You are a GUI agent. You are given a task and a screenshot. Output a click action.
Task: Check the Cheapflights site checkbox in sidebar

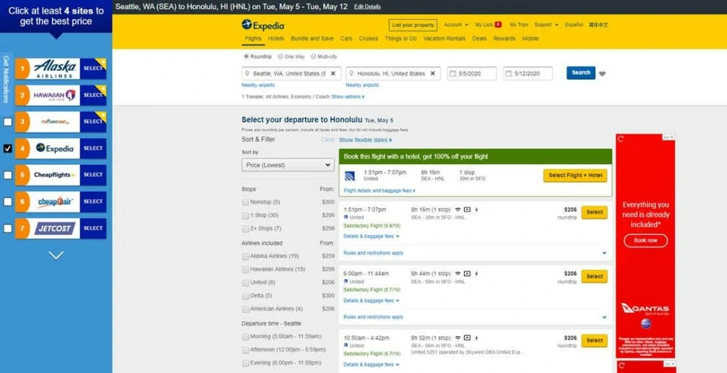click(7, 175)
